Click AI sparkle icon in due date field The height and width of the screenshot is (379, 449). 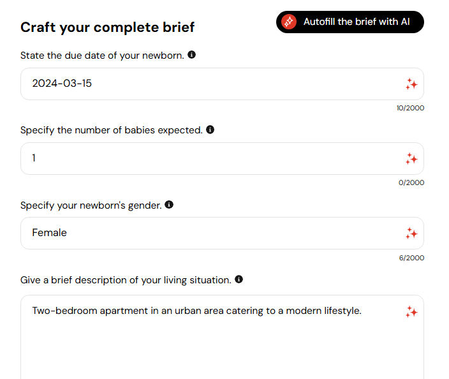[411, 84]
